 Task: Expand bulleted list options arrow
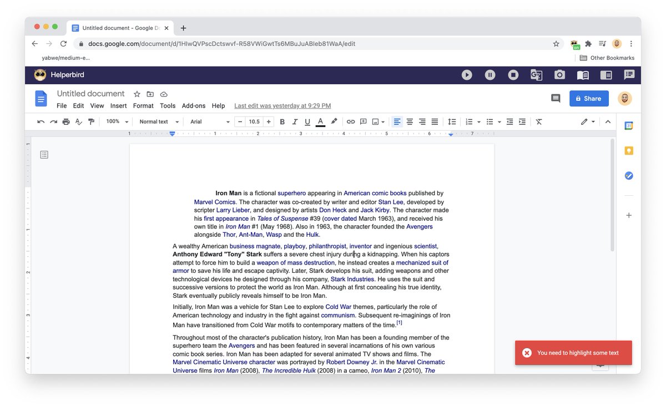[x=500, y=121]
